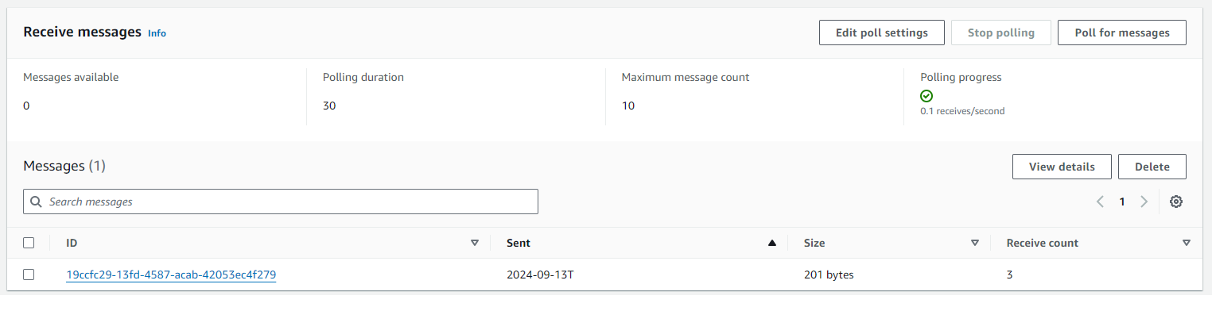The image size is (1212, 311).
Task: Focus the Search messages field
Action: (x=281, y=202)
